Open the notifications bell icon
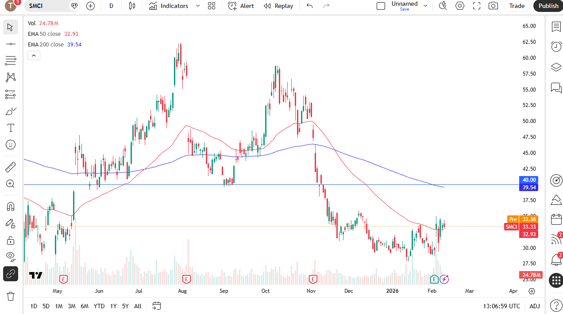563x314 pixels. (x=556, y=259)
